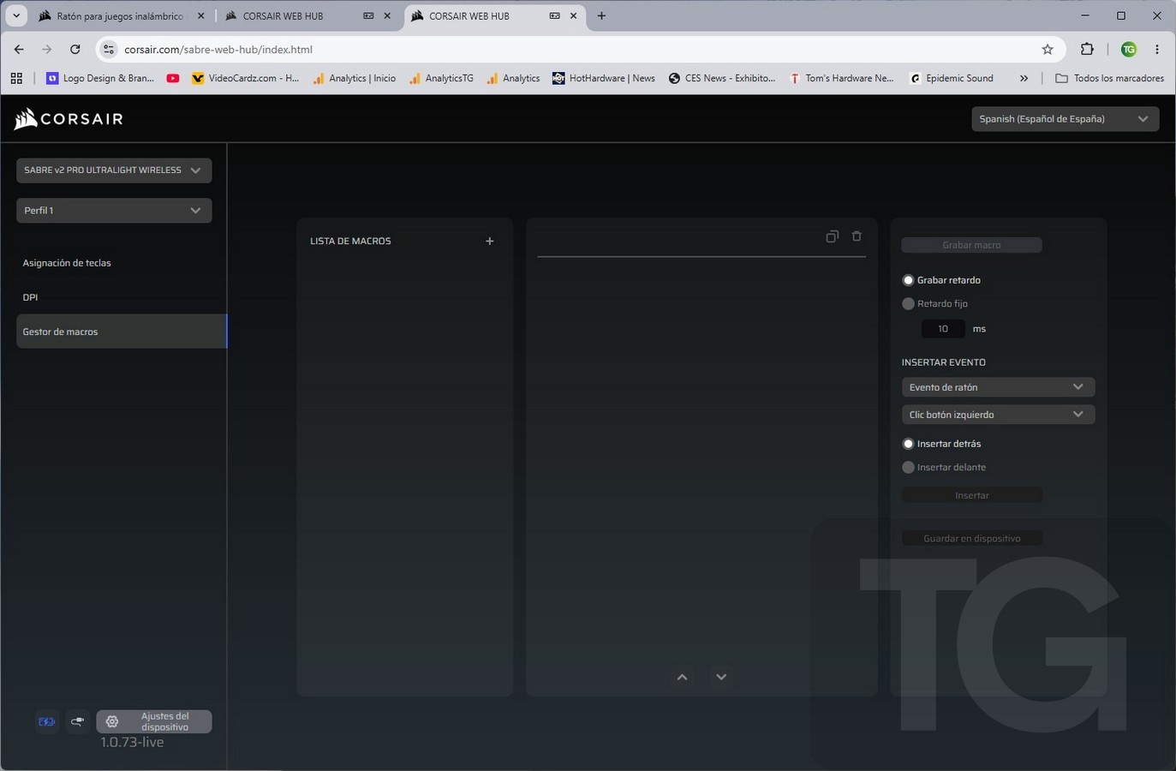Click Guardar en dispositivo button
This screenshot has width=1176, height=771.
tap(971, 539)
